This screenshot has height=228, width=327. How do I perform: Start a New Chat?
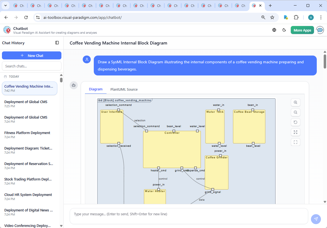32,55
